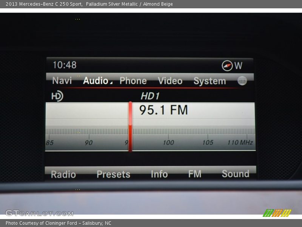Click the 95.1 FM station readout
This screenshot has width=302, height=227.
click(163, 110)
